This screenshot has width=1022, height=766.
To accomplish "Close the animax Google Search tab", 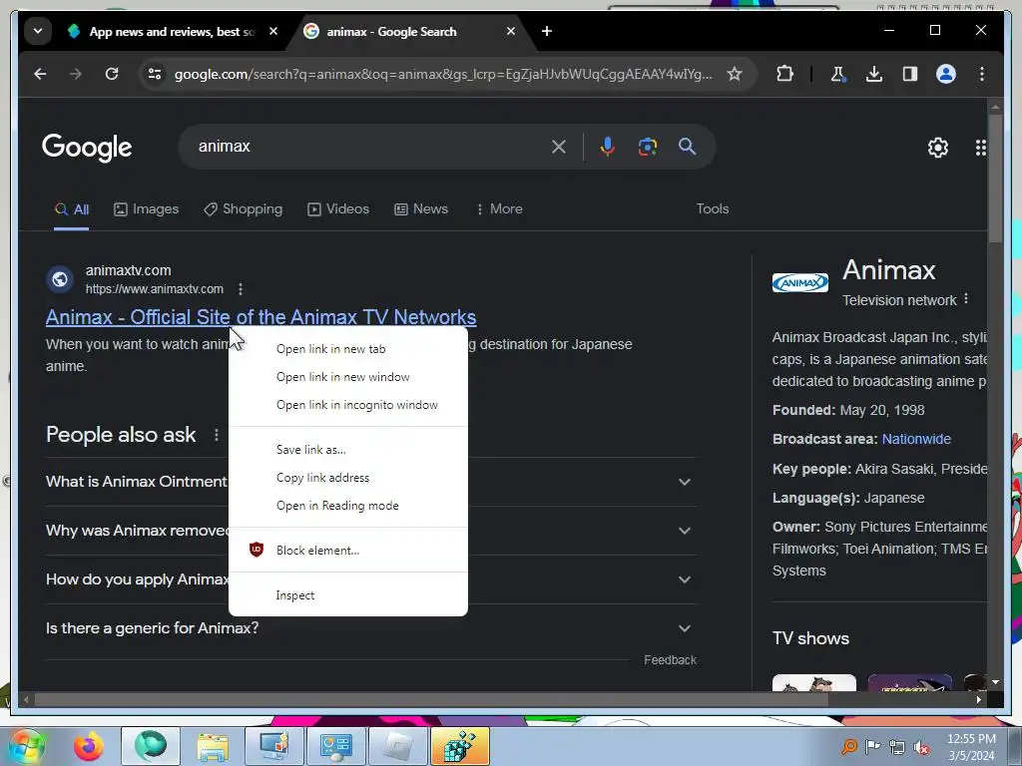I will pyautogui.click(x=511, y=31).
